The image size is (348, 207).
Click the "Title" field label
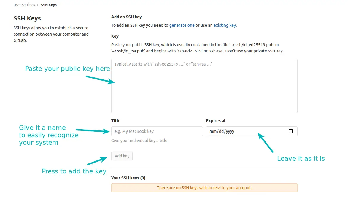click(116, 121)
